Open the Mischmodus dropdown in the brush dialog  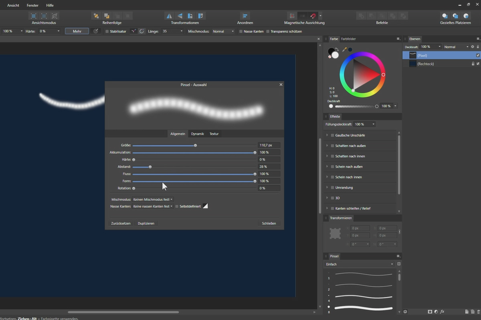pos(153,199)
